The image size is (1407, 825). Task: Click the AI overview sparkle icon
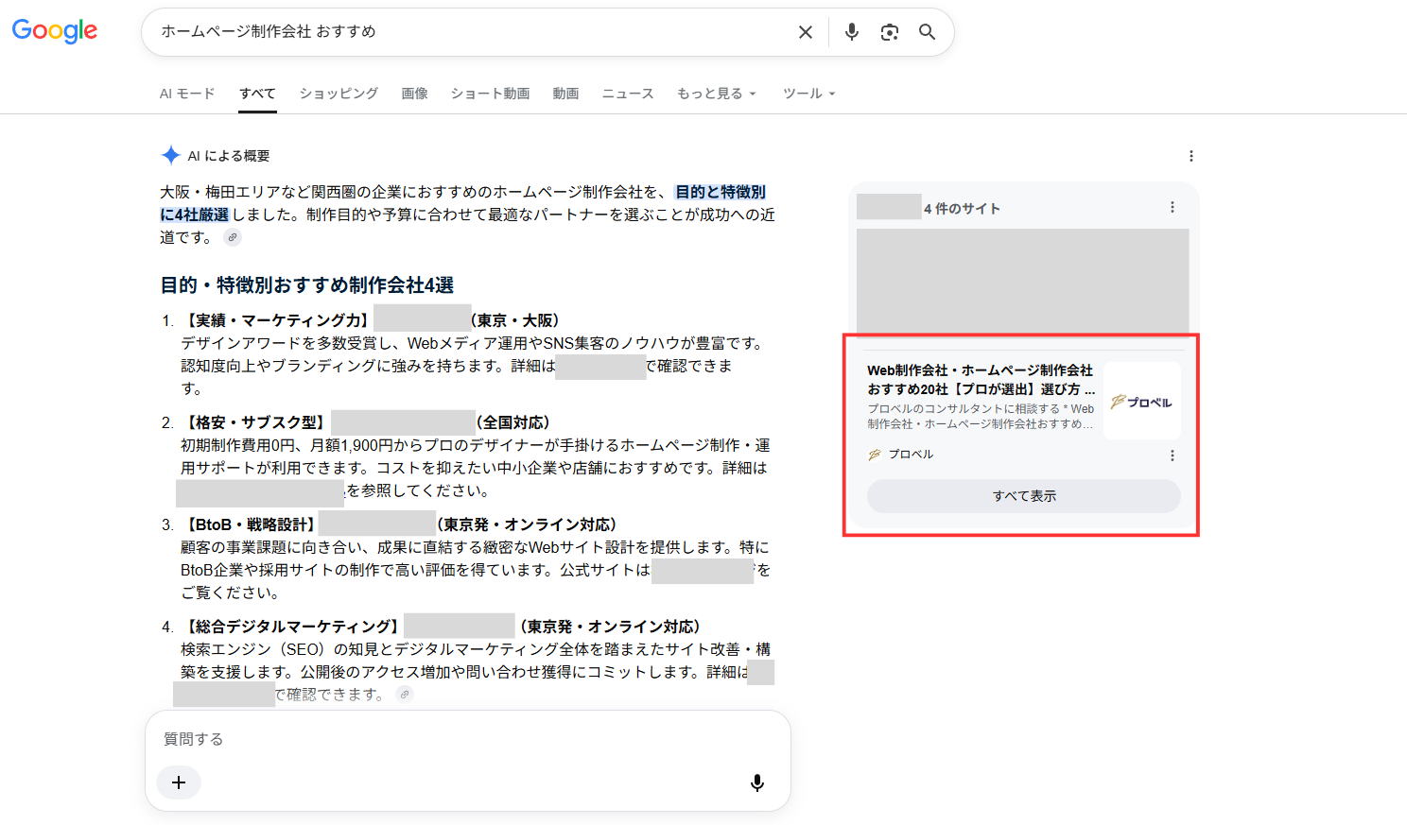170,155
